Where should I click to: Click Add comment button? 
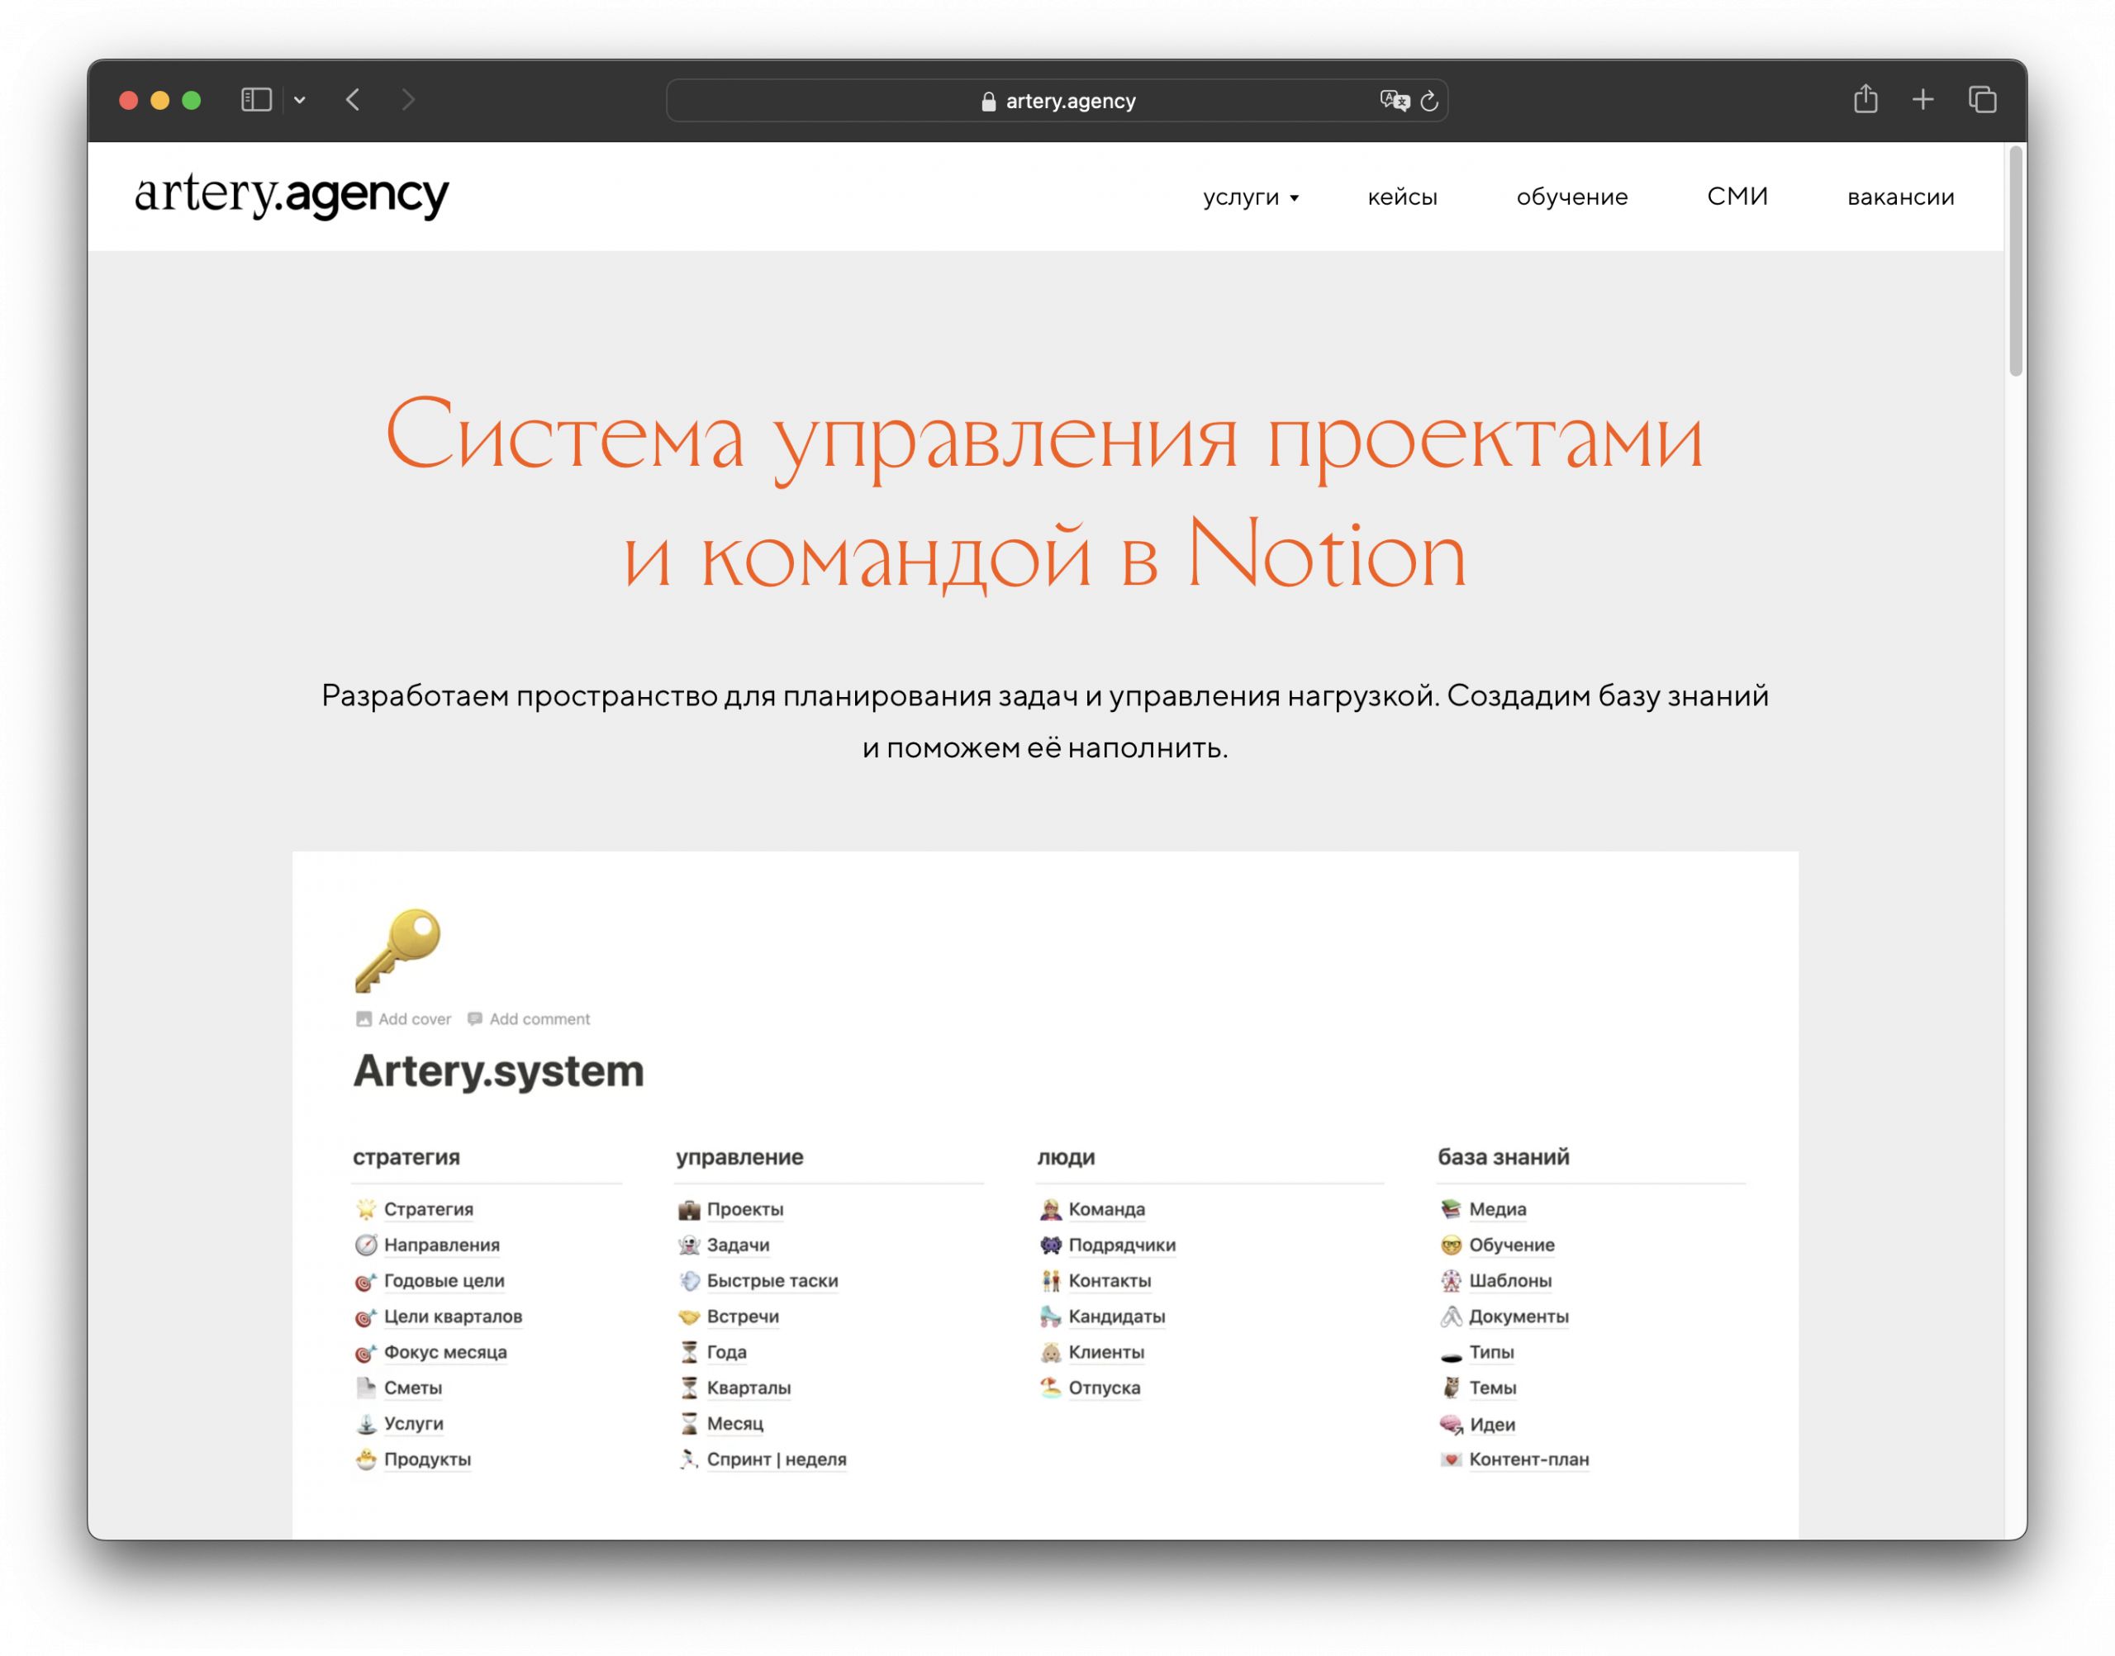529,1018
